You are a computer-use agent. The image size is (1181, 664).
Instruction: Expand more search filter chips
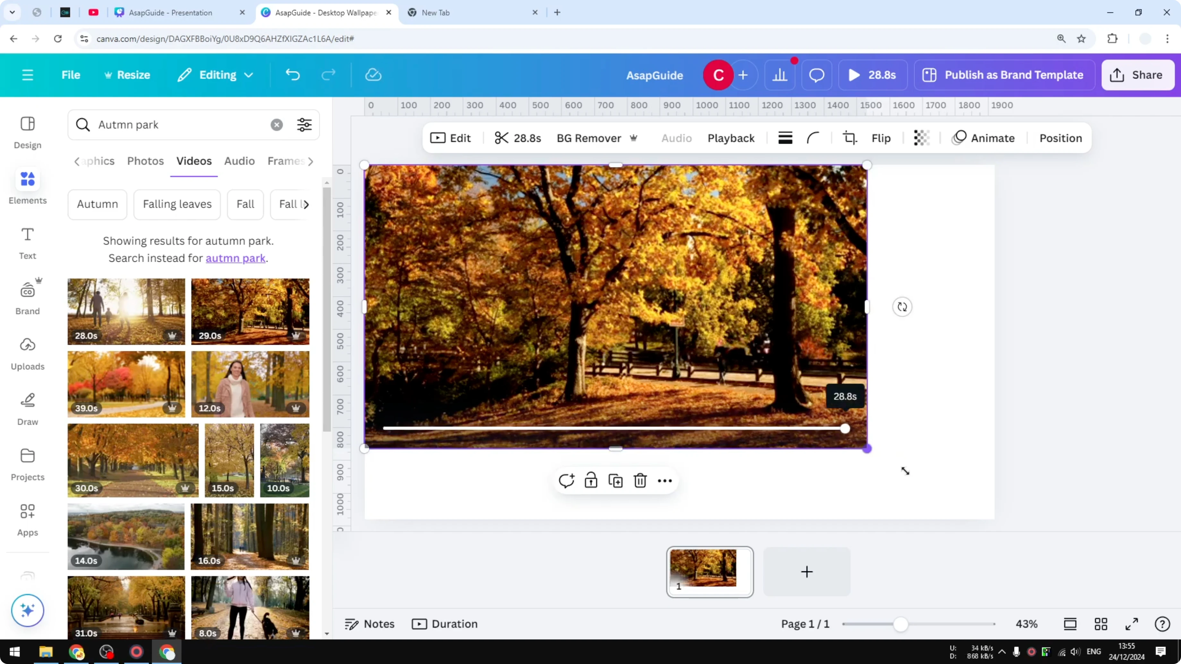[x=306, y=204]
